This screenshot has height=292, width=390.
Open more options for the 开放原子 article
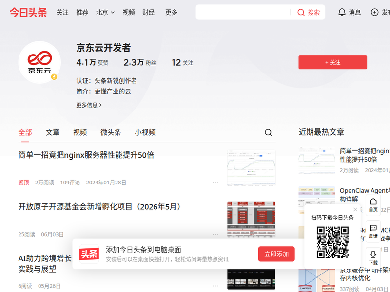[215, 234]
